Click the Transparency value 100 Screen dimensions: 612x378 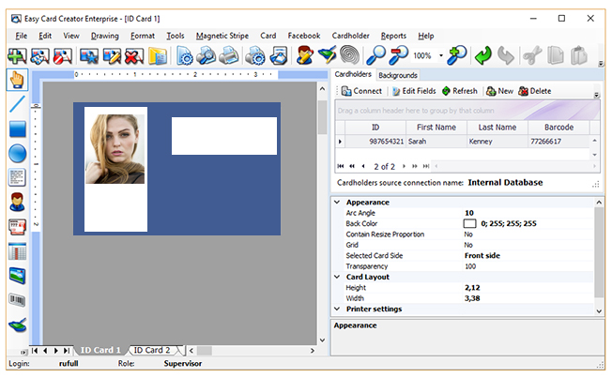pos(470,266)
